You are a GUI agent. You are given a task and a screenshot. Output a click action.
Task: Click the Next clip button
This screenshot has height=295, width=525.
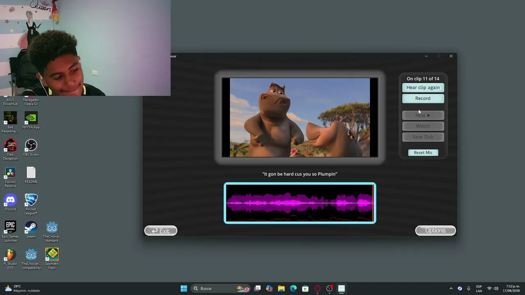click(x=423, y=115)
